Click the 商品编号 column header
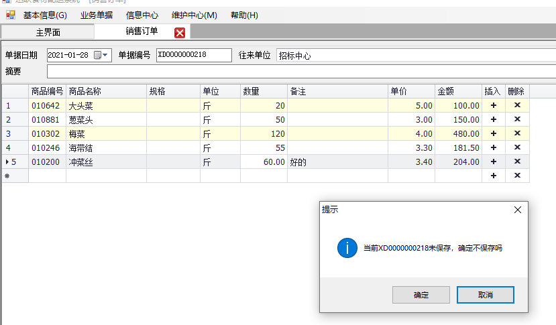The image size is (556, 325). pos(47,91)
